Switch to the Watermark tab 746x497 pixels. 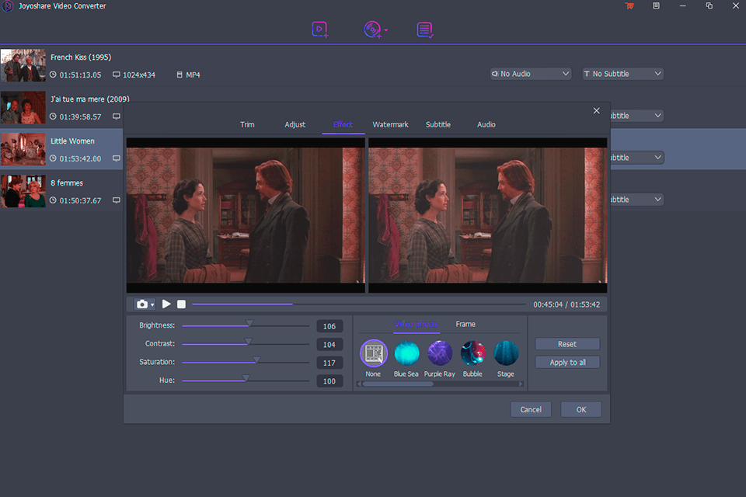pyautogui.click(x=390, y=124)
